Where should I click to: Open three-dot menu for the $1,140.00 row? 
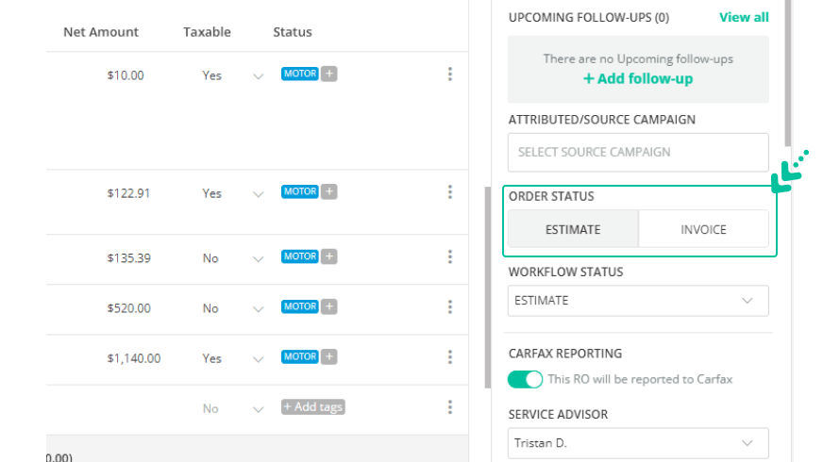(450, 357)
